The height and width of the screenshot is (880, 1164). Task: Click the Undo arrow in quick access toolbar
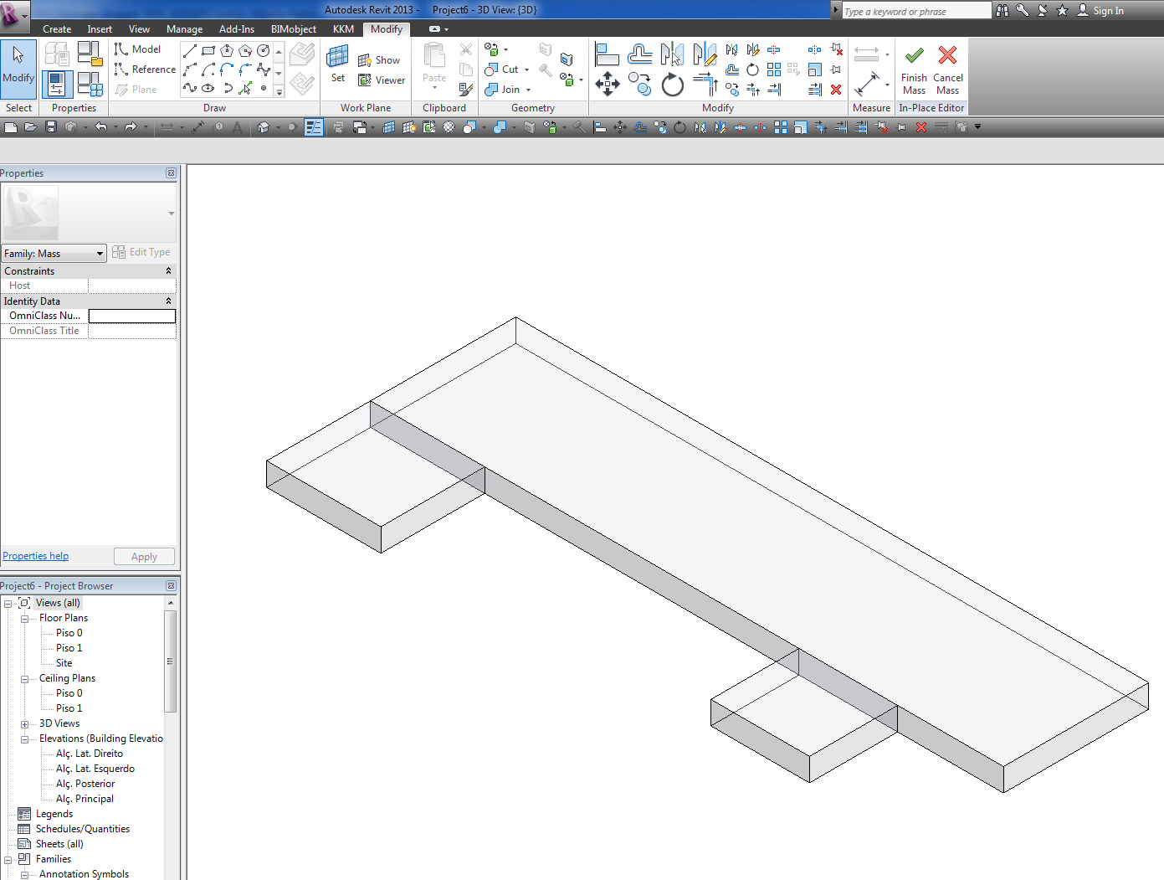tap(101, 127)
